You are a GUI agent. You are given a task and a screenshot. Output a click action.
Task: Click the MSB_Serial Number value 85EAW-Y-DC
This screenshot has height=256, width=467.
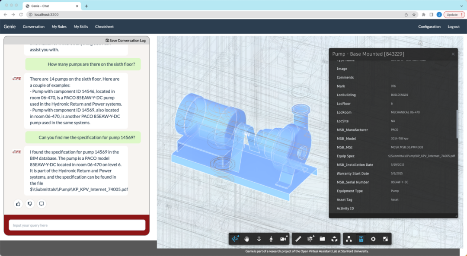click(400, 182)
